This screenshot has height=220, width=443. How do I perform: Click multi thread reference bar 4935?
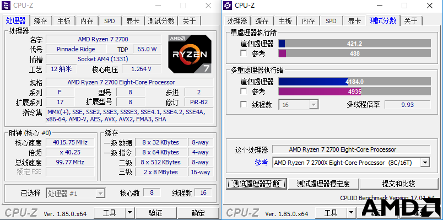355,92
